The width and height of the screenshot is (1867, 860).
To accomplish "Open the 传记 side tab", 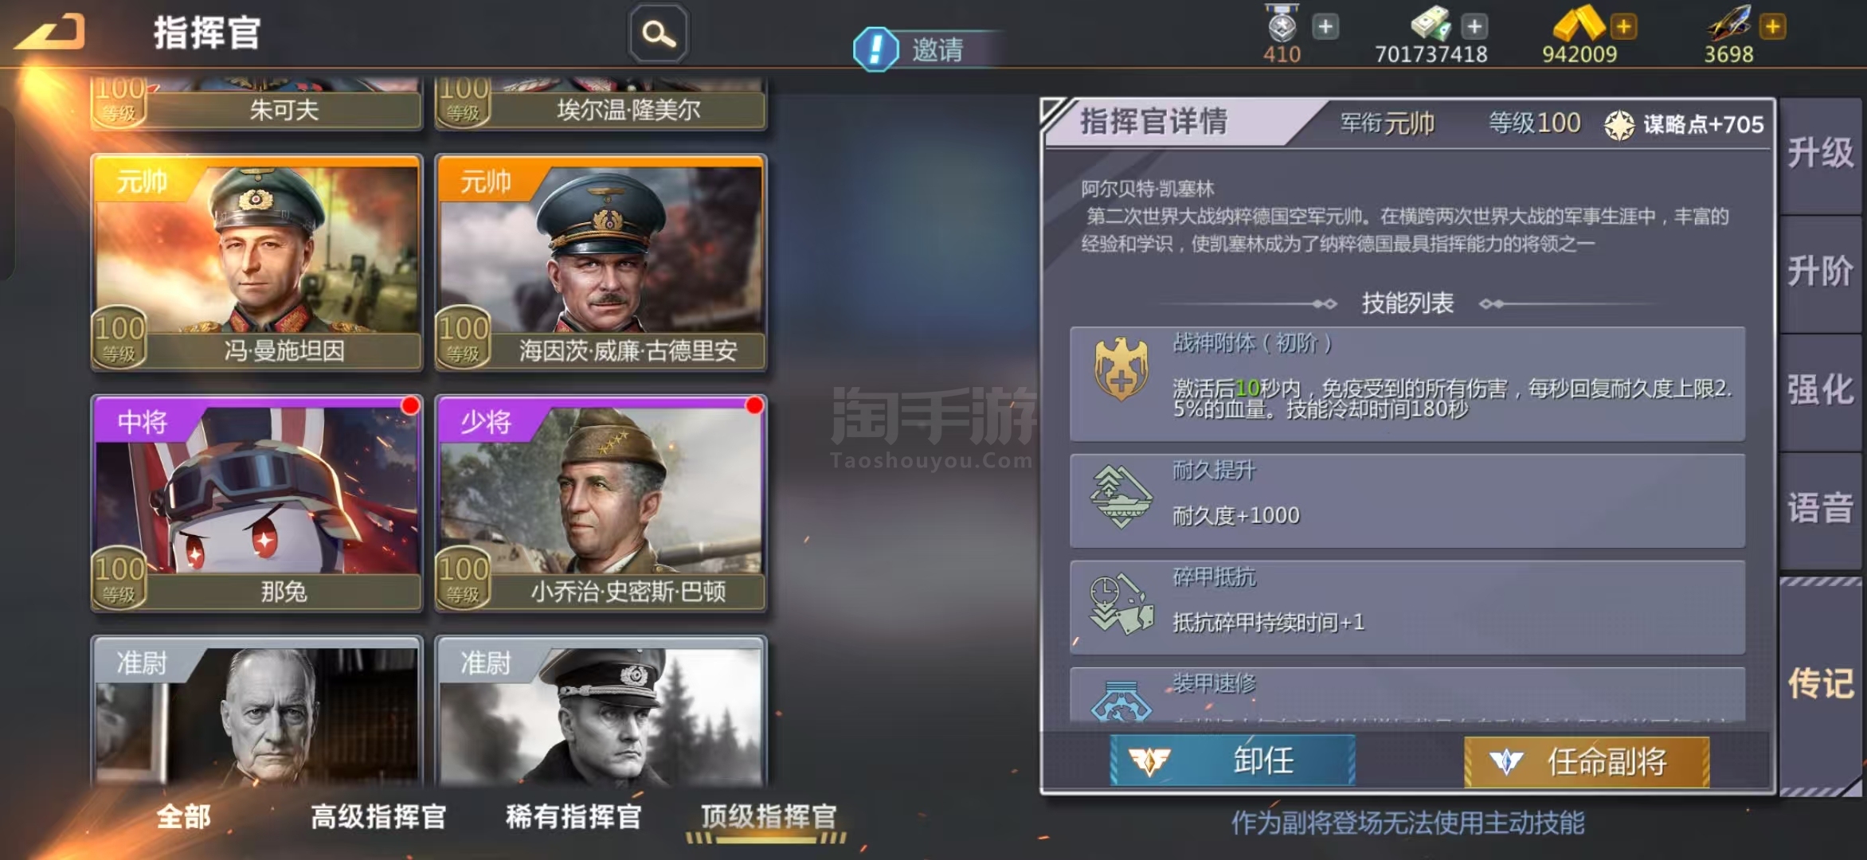I will coord(1821,684).
